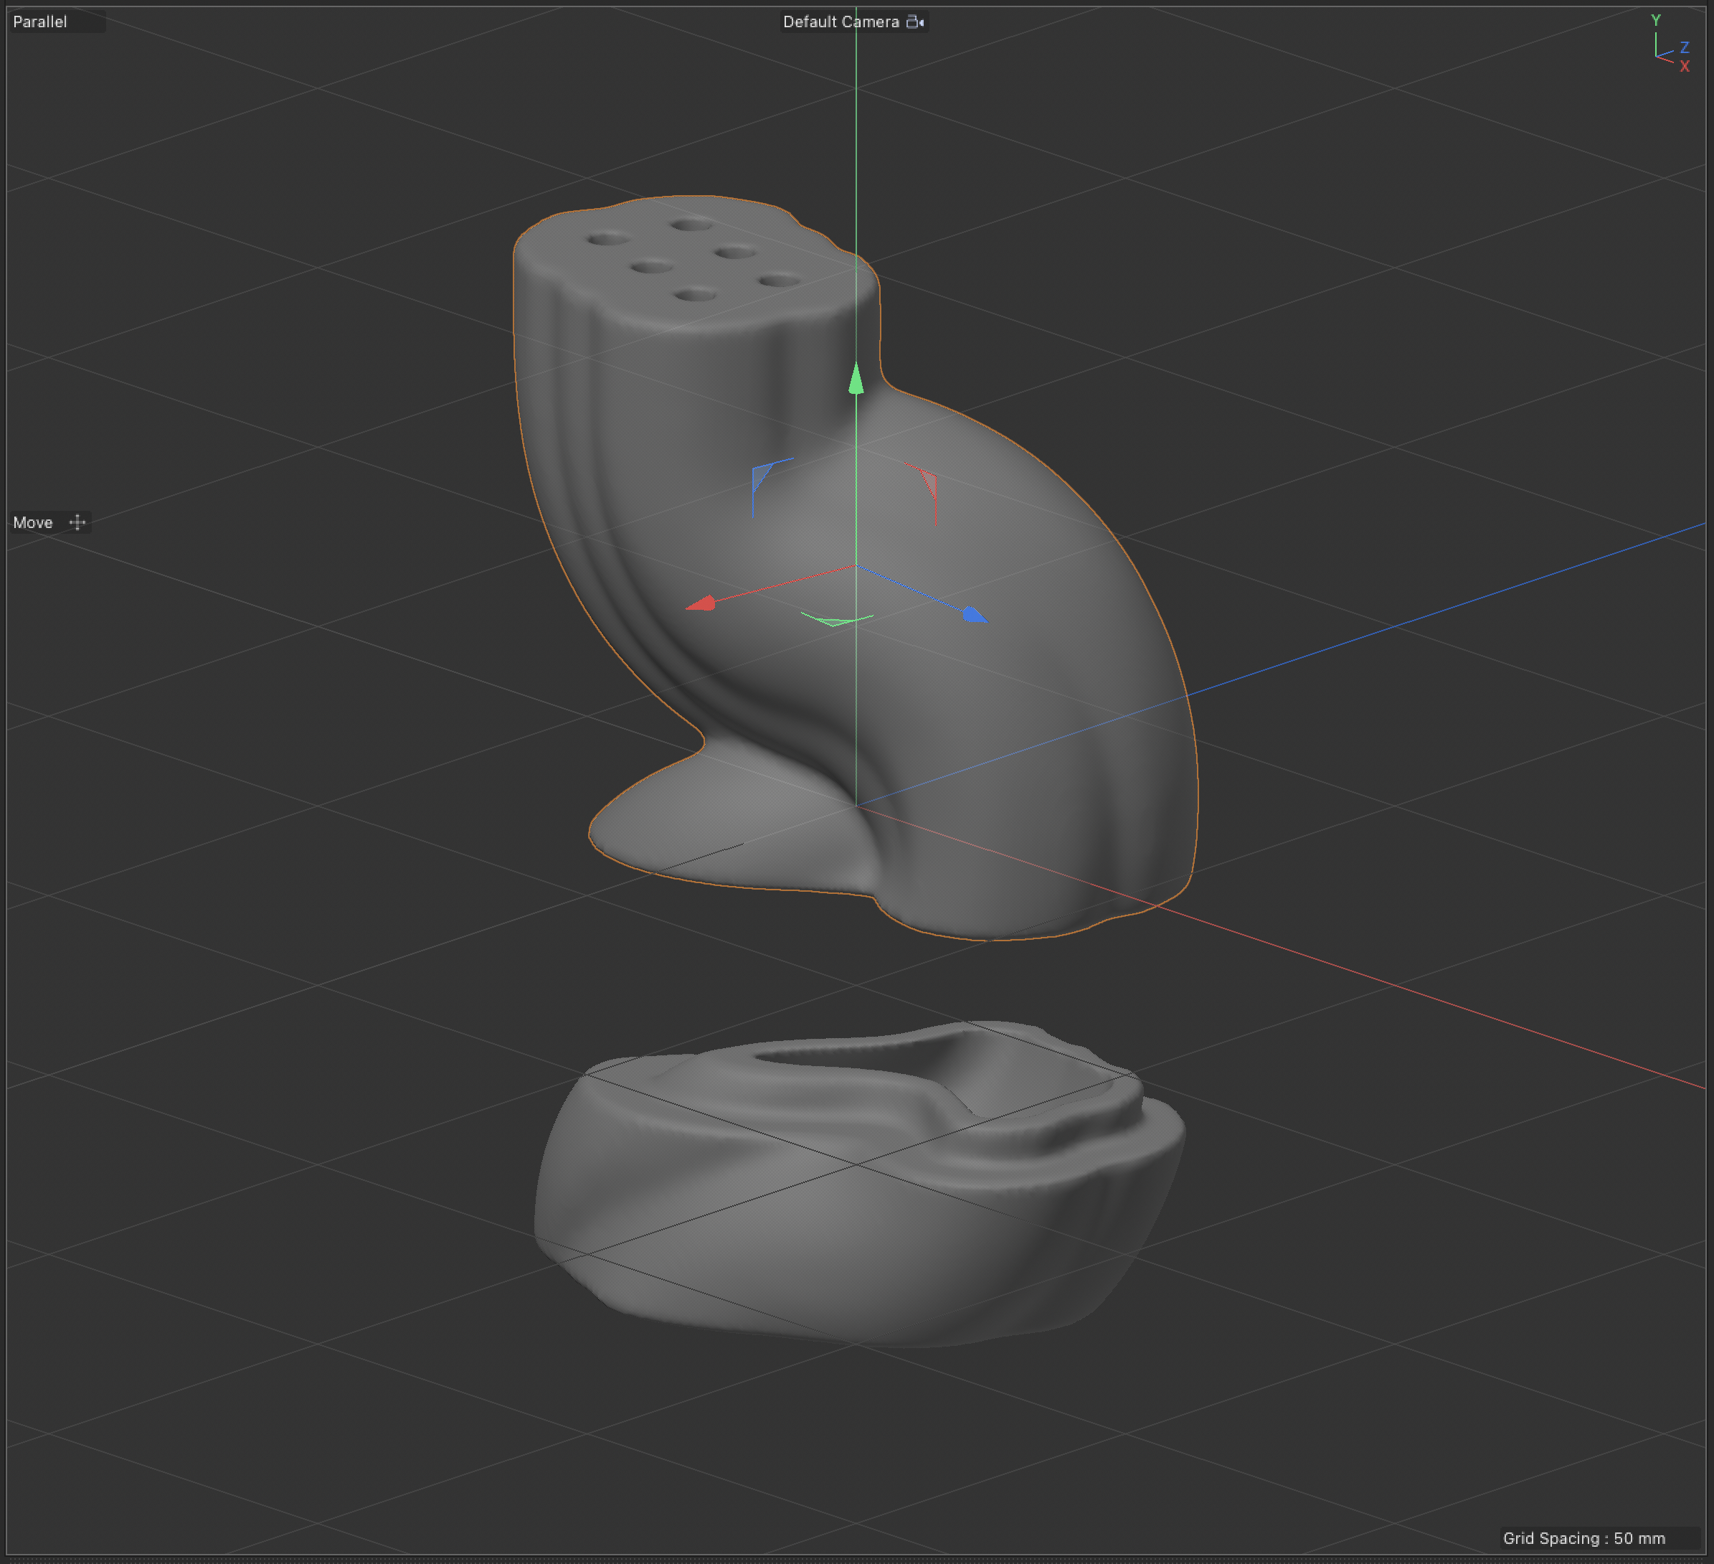Image resolution: width=1714 pixels, height=1564 pixels.
Task: Open the Default Camera label
Action: coord(841,22)
